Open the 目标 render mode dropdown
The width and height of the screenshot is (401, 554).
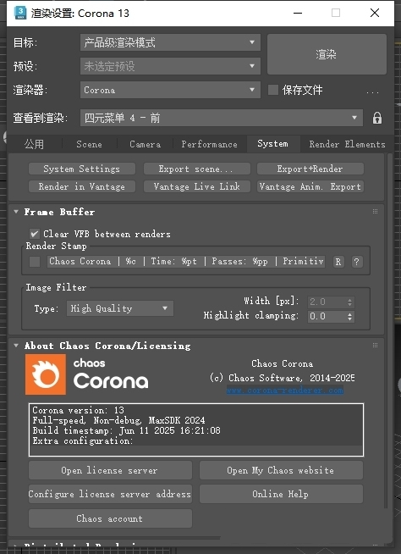[x=171, y=42]
